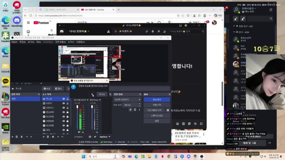The image size is (285, 160).
Task: Mute the desktop audio speaker icon
Action: [x=79, y=132]
